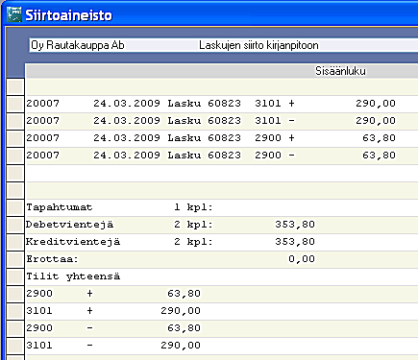Click the 63,80 value on the summary 2900 - row

point(184,328)
